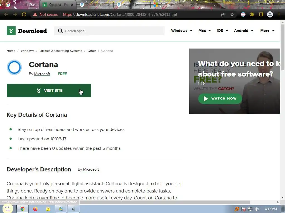
Task: Click the green Download logo icon
Action: tap(11, 31)
